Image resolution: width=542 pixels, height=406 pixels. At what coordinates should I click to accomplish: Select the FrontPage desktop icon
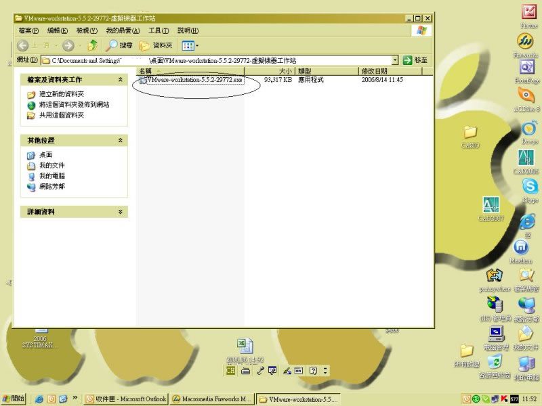[x=527, y=67]
